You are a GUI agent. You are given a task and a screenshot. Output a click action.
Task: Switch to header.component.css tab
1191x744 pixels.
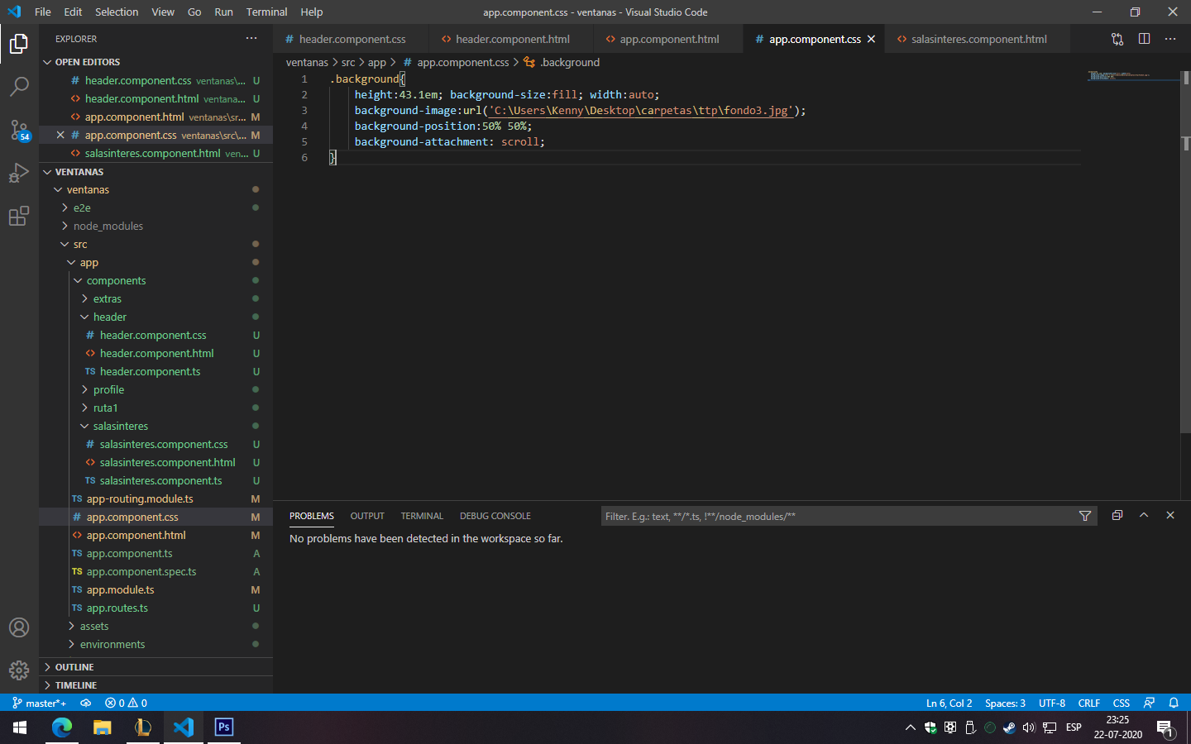coord(352,39)
